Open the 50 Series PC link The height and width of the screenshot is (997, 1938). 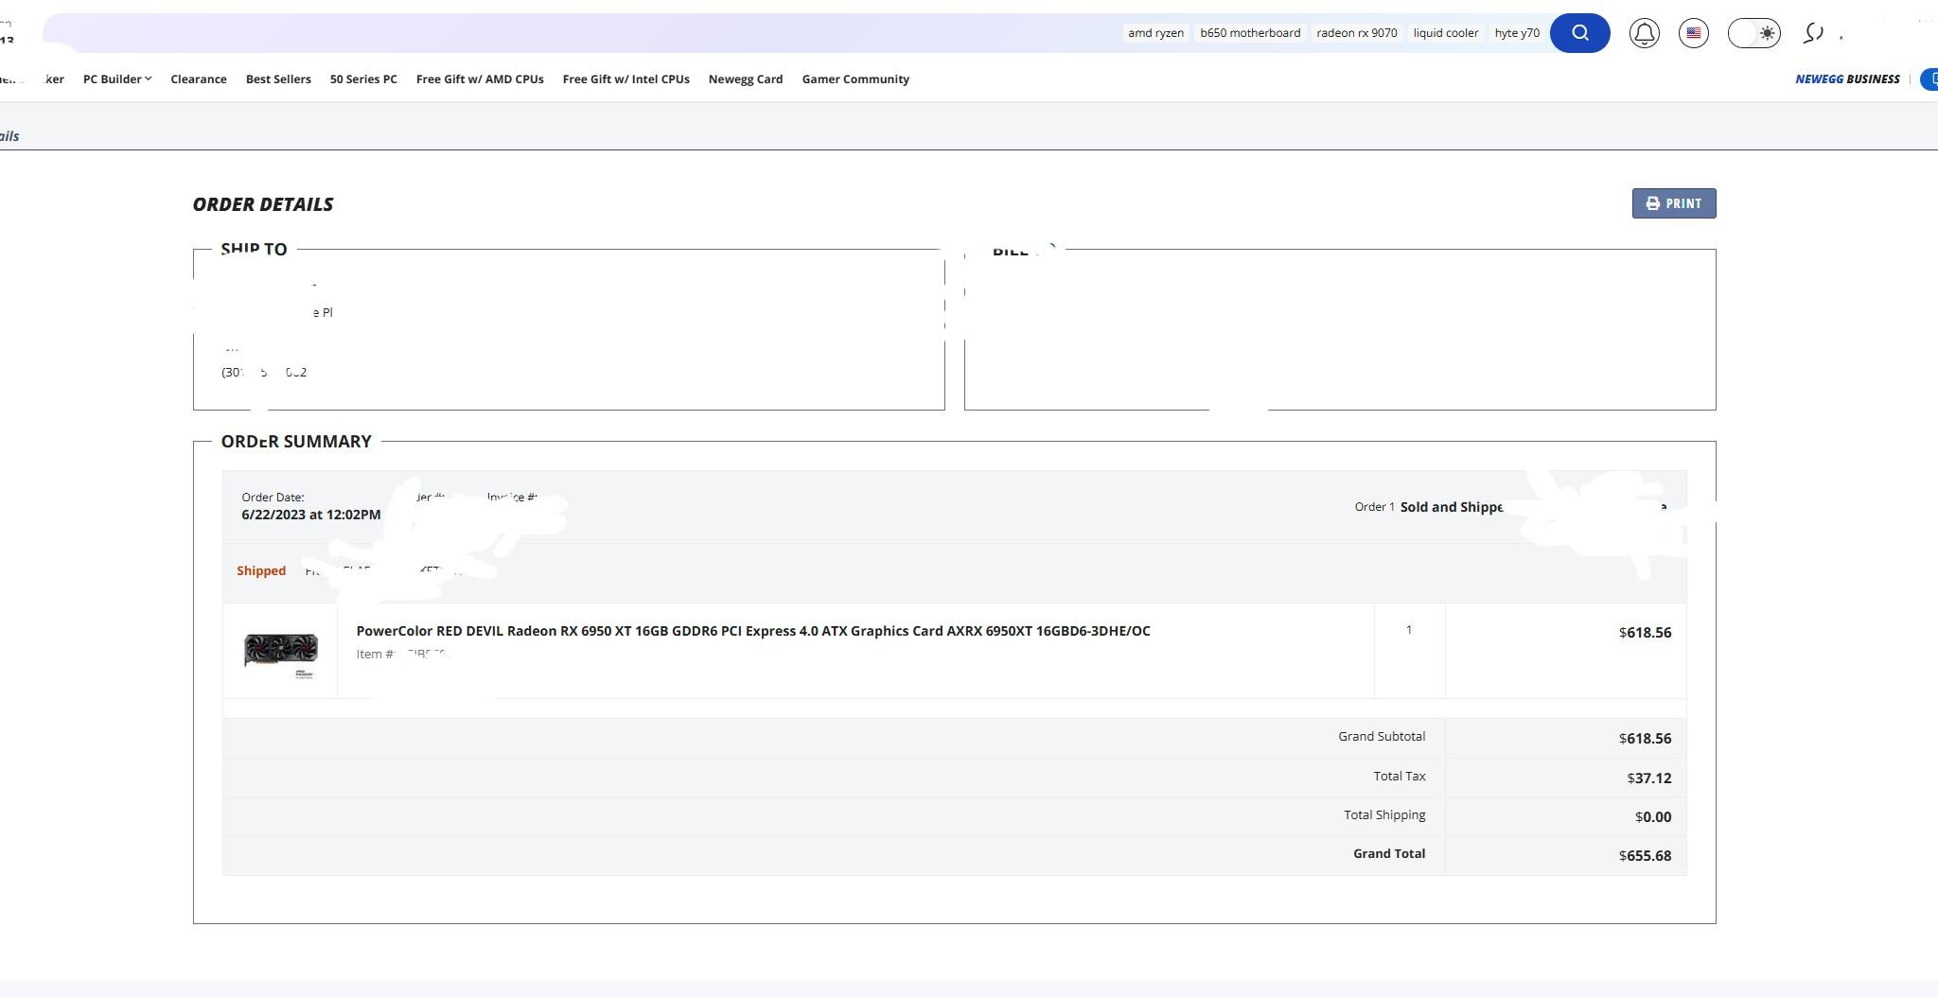tap(363, 79)
